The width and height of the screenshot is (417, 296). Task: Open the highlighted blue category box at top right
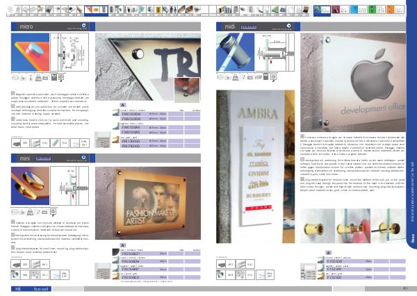tap(322, 10)
